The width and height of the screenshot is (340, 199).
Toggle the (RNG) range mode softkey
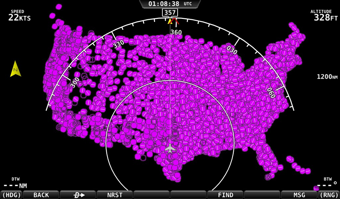click(328, 195)
